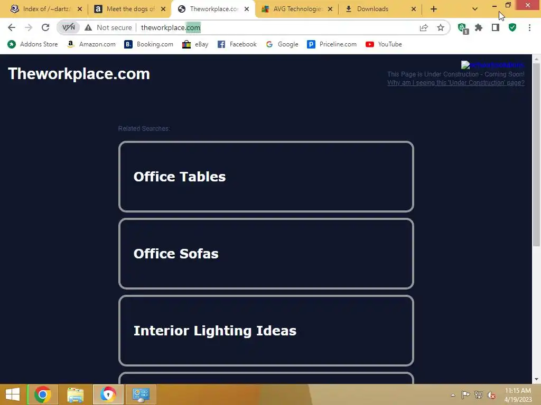This screenshot has height=405, width=541.
Task: Open the Office Sofas related search
Action: click(266, 254)
